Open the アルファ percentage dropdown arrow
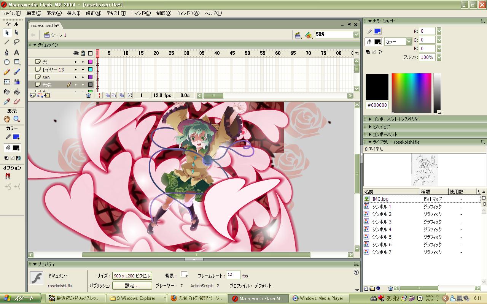This screenshot has width=487, height=304. click(439, 57)
